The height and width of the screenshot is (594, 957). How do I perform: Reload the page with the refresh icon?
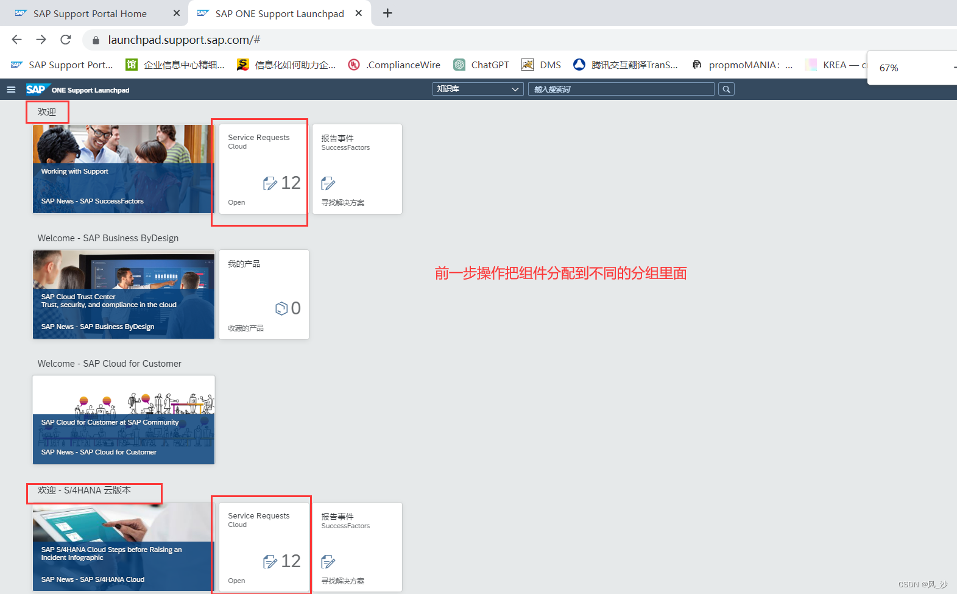click(66, 40)
